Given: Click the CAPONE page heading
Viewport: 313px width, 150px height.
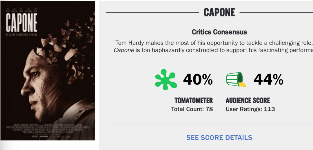Looking at the screenshot, I should [219, 13].
